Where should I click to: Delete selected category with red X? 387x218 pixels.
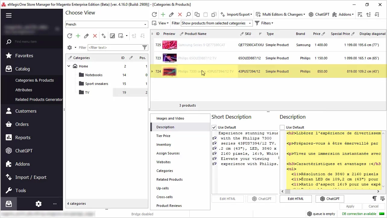pyautogui.click(x=95, y=36)
